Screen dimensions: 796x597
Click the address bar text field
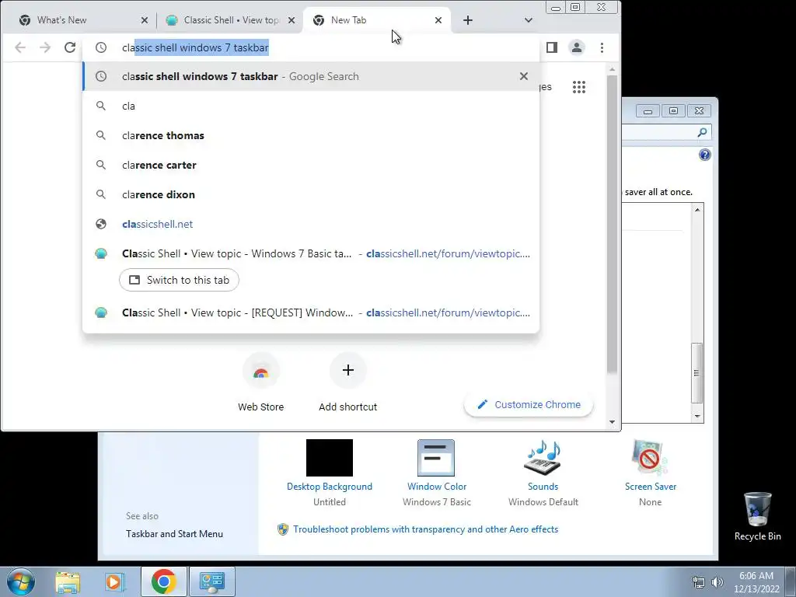click(x=311, y=47)
